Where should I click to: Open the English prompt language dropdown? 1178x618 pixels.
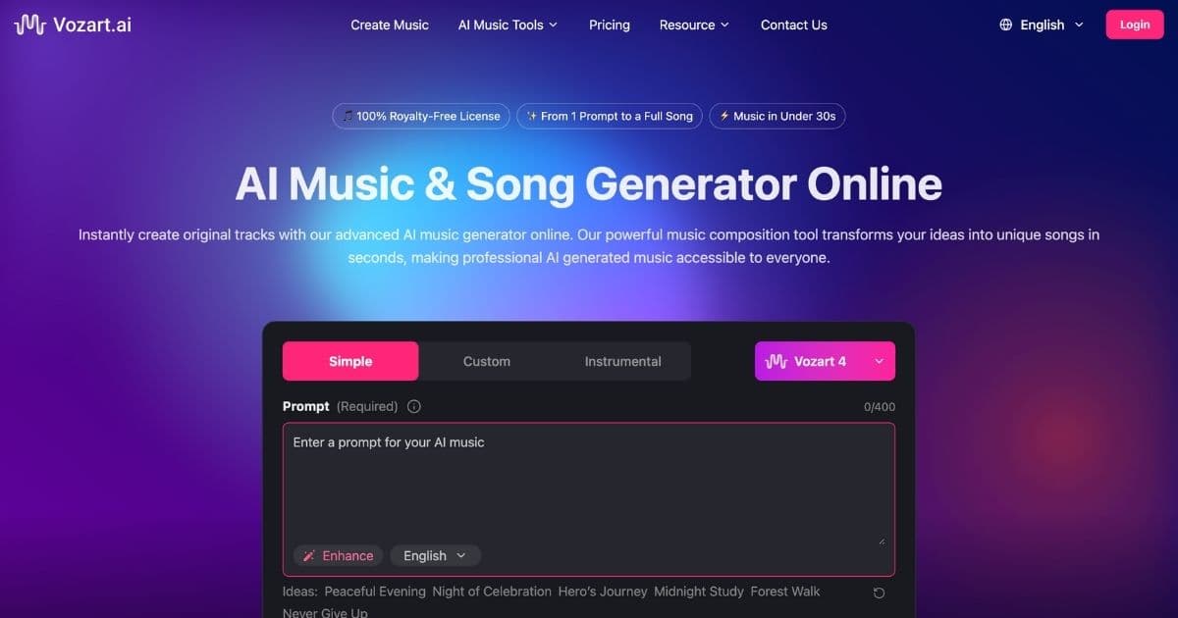(x=435, y=556)
